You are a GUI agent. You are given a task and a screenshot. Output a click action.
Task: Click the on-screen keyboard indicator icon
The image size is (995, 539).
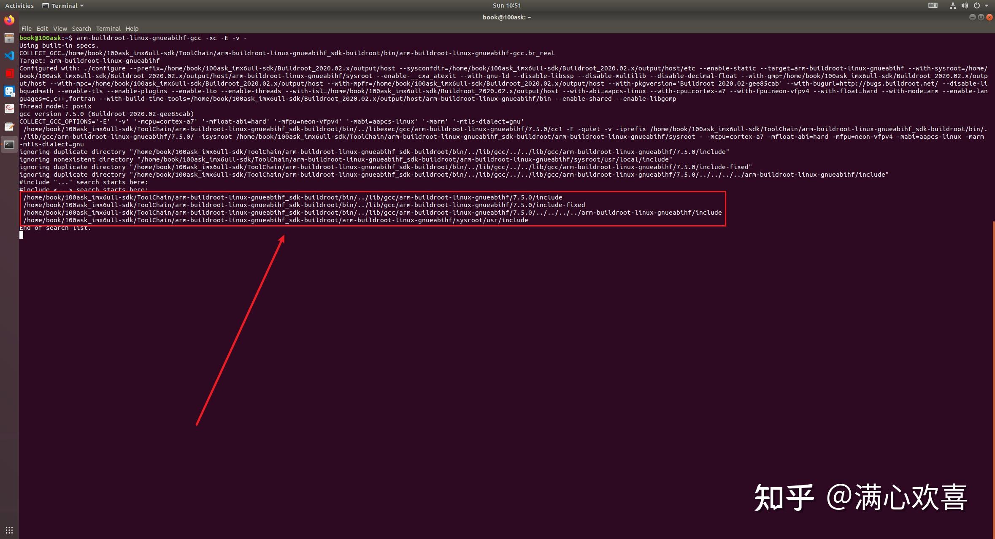click(933, 5)
